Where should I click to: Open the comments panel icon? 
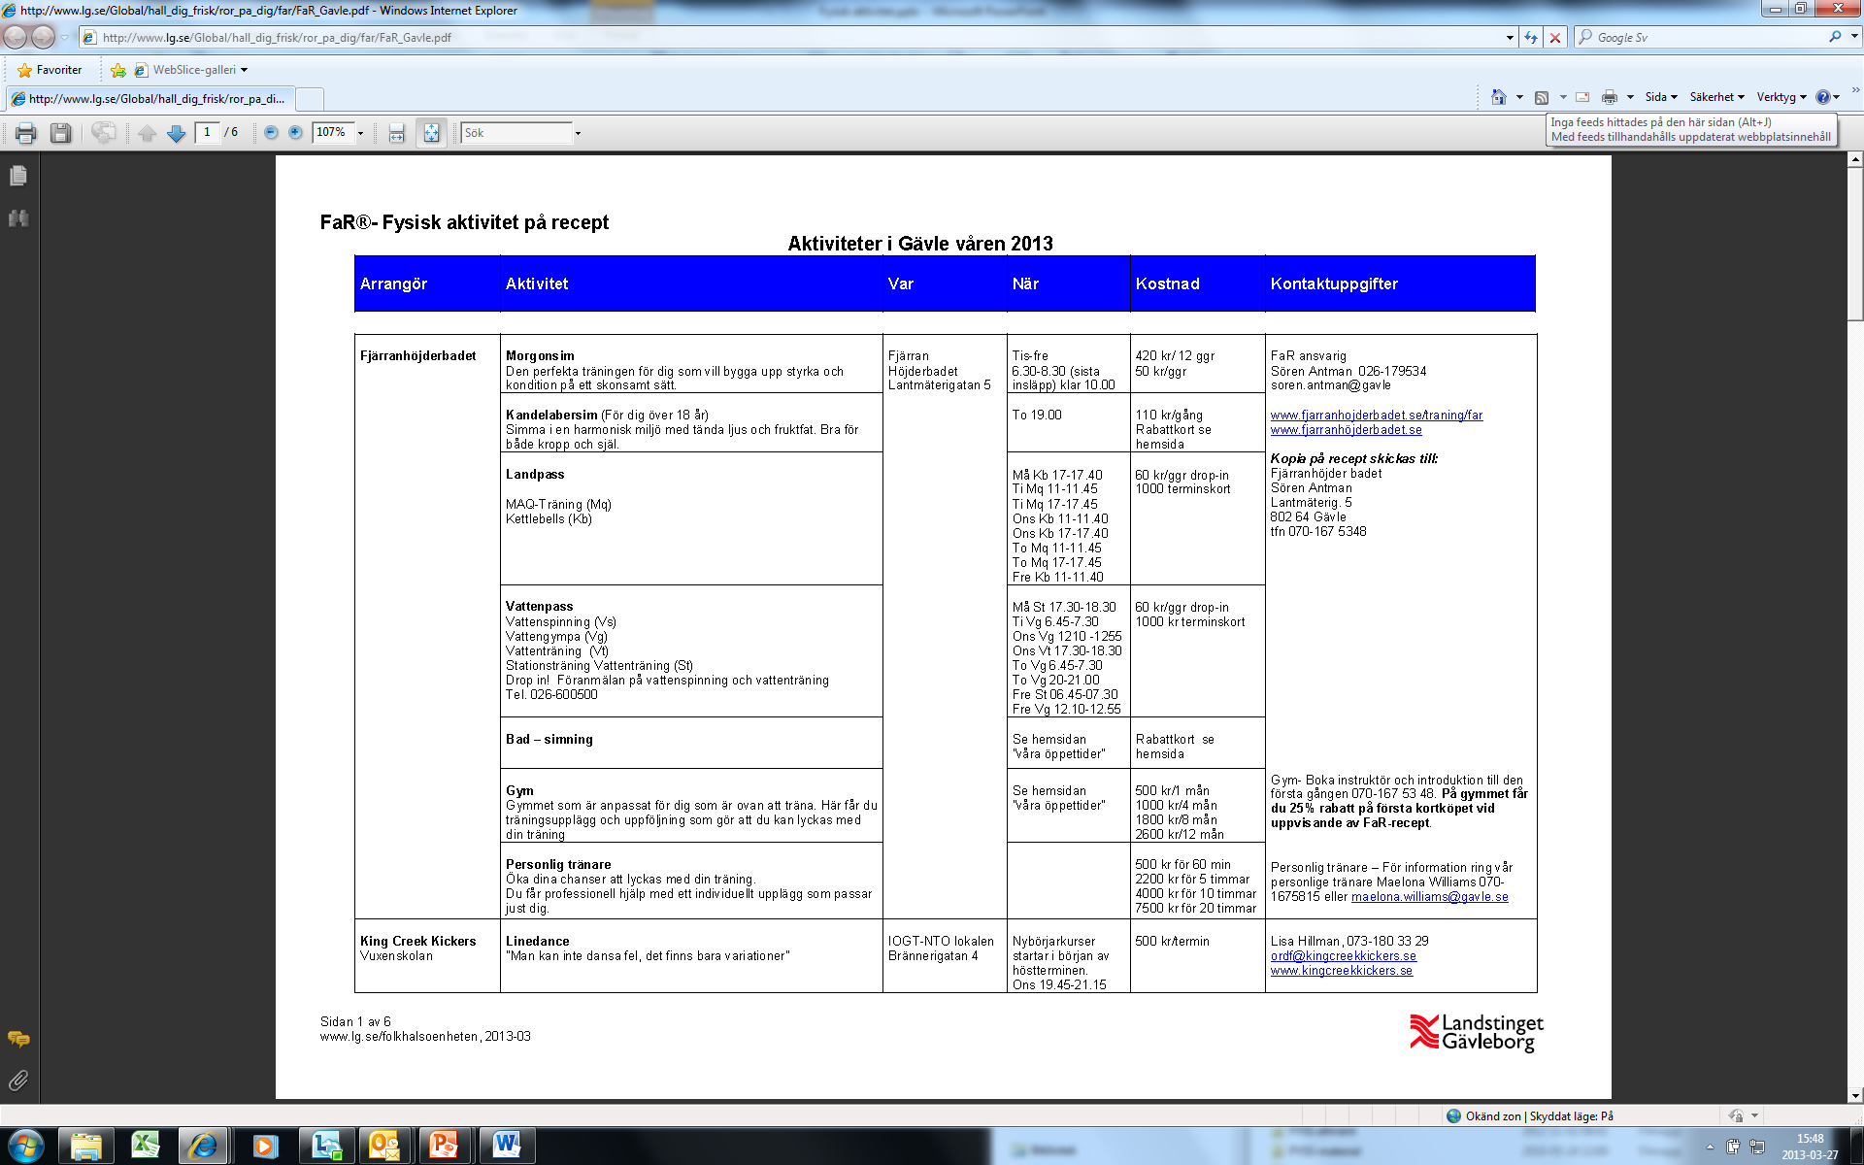pyautogui.click(x=18, y=1039)
